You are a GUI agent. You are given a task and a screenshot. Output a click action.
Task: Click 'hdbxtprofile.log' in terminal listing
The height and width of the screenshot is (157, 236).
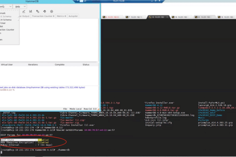[x=156, y=118]
